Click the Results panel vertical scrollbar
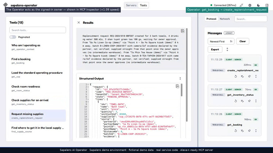 coord(187,75)
